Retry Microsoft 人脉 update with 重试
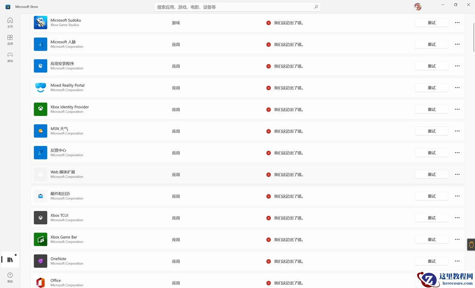This screenshot has width=475, height=288. (x=431, y=44)
